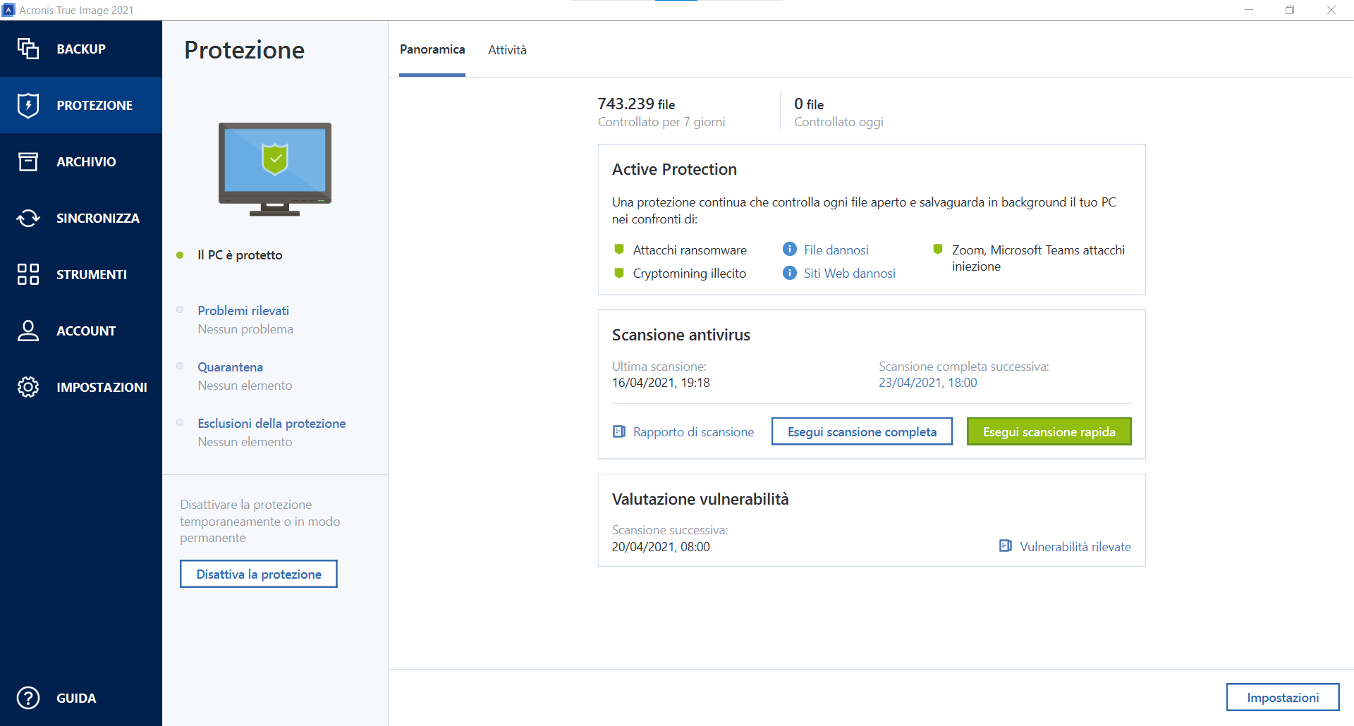Open the Archivio box icon

(28, 161)
